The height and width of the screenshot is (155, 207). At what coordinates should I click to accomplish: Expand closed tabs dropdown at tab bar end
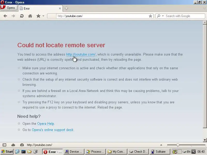tap(204, 8)
